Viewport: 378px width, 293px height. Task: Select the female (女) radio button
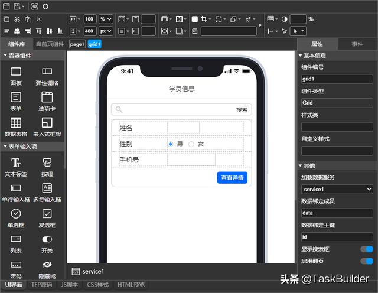click(191, 144)
